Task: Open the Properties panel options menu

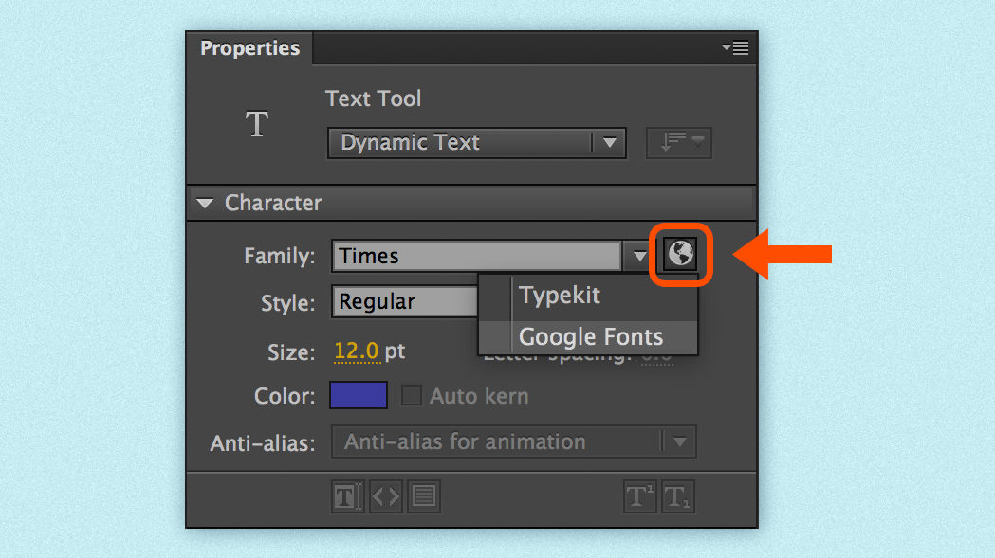Action: pyautogui.click(x=735, y=48)
